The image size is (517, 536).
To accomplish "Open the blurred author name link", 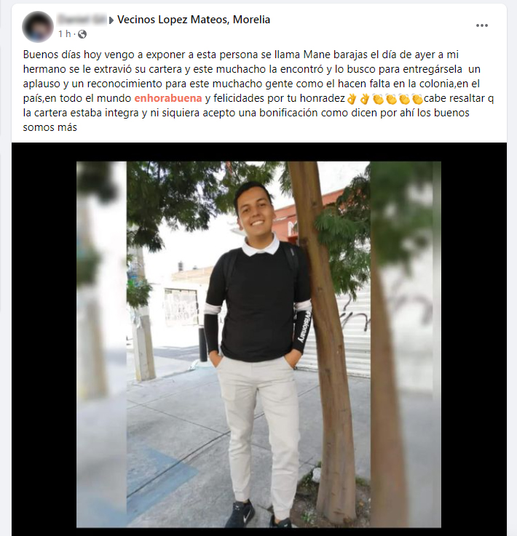I will (82, 20).
